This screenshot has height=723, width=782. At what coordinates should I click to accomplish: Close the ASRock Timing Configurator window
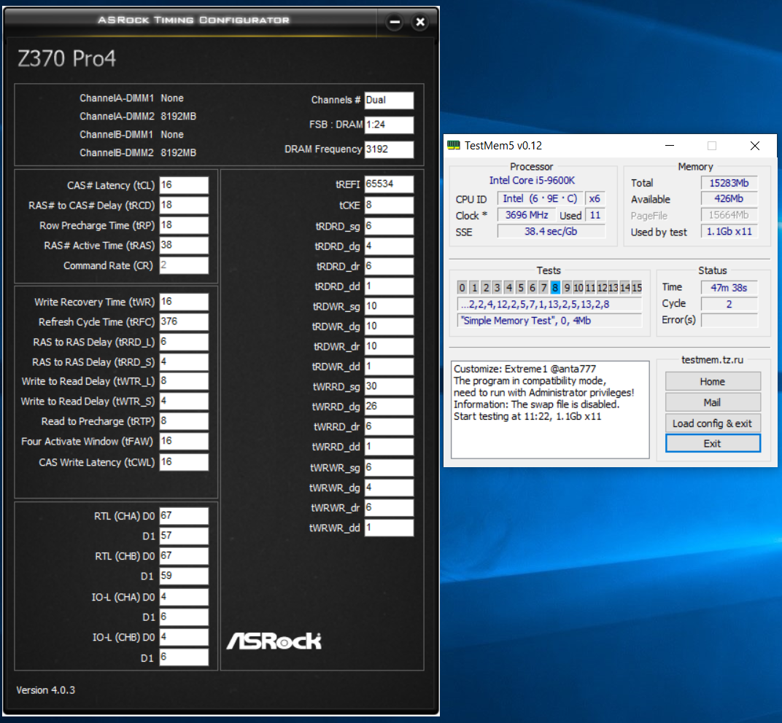(420, 22)
